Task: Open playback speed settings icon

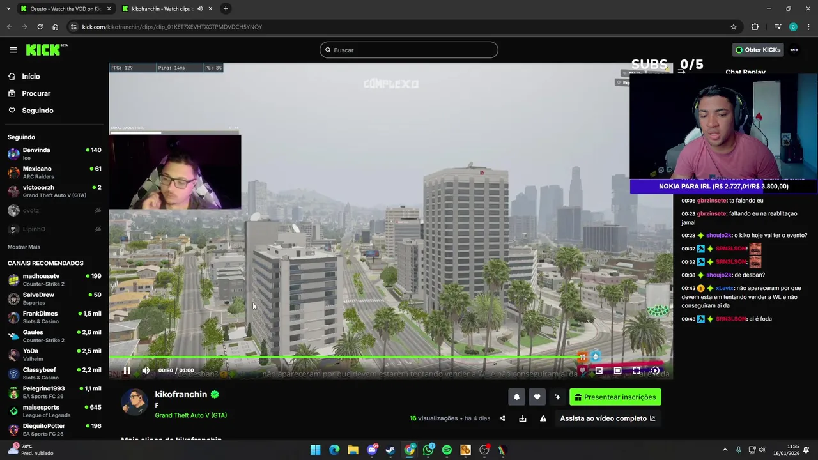Action: [655, 371]
